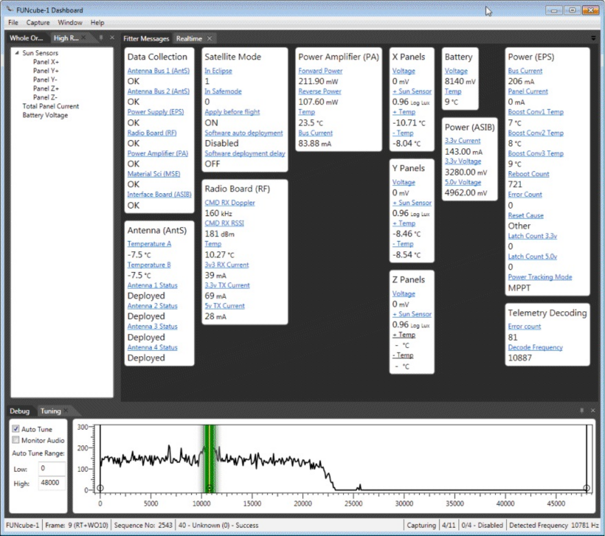
Task: Open the Software auto deployment link
Action: coord(244,133)
